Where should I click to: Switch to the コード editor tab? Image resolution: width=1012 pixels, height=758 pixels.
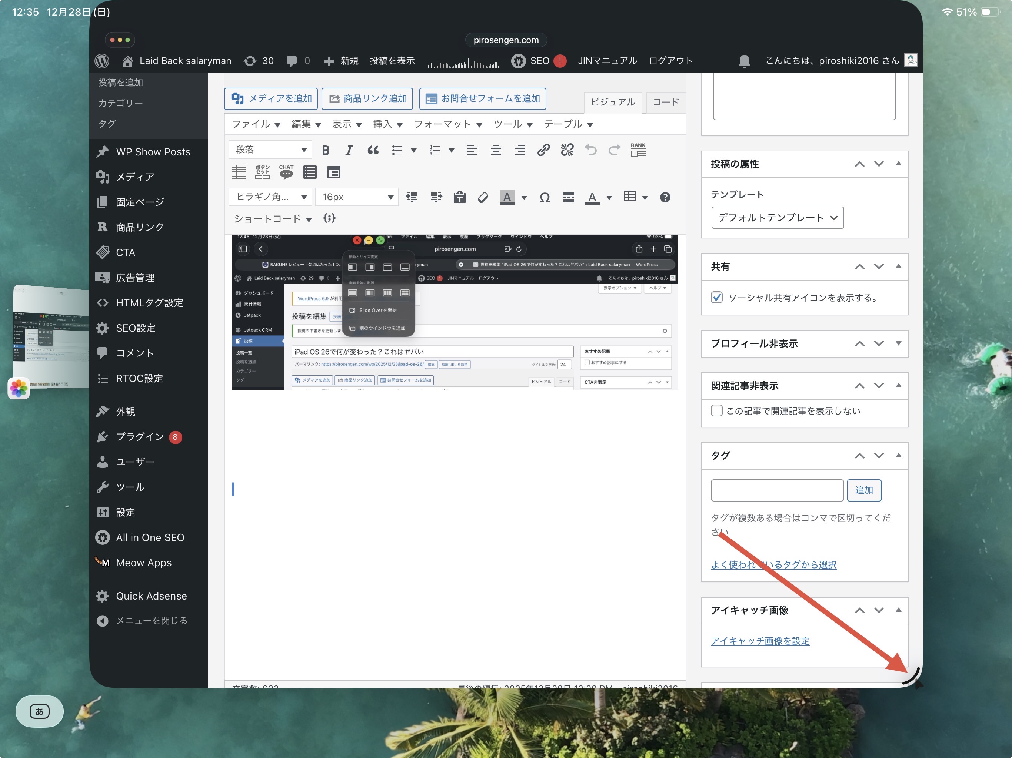tap(665, 102)
